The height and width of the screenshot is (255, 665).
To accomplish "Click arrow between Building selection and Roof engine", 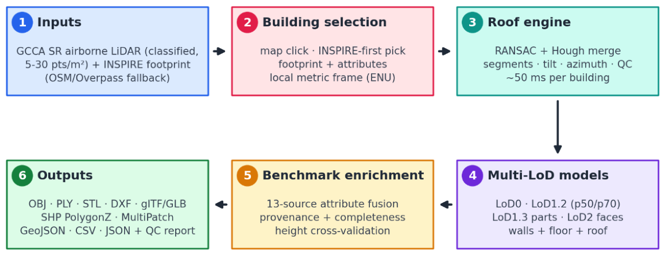I will pyautogui.click(x=444, y=51).
